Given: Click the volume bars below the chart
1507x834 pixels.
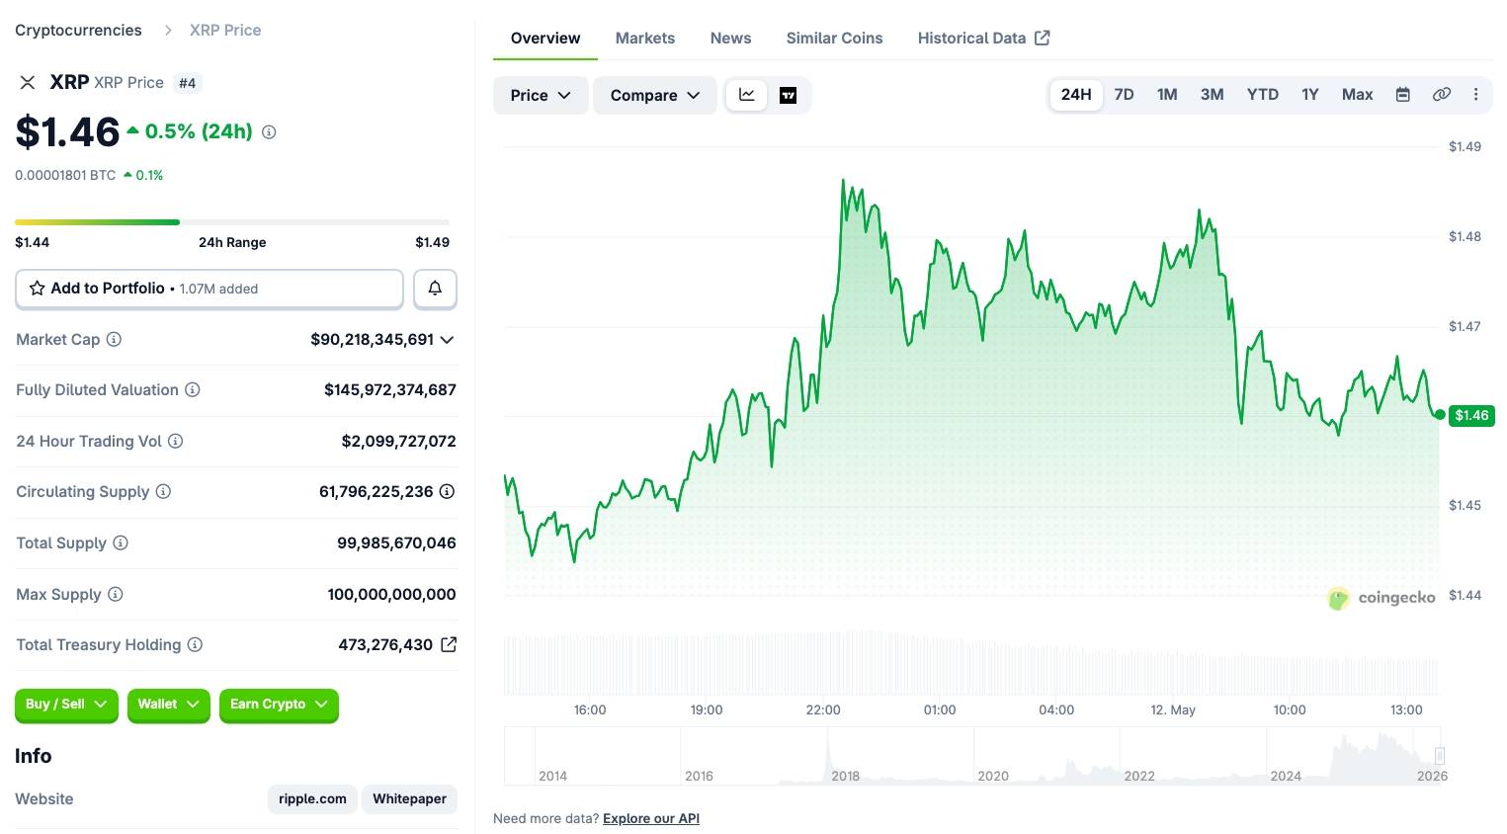Looking at the screenshot, I should (x=970, y=662).
